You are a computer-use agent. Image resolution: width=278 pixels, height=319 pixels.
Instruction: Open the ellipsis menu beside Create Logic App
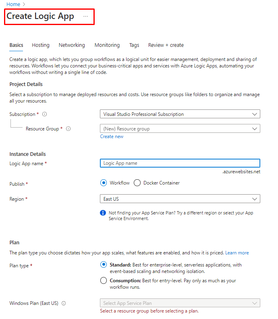point(85,17)
